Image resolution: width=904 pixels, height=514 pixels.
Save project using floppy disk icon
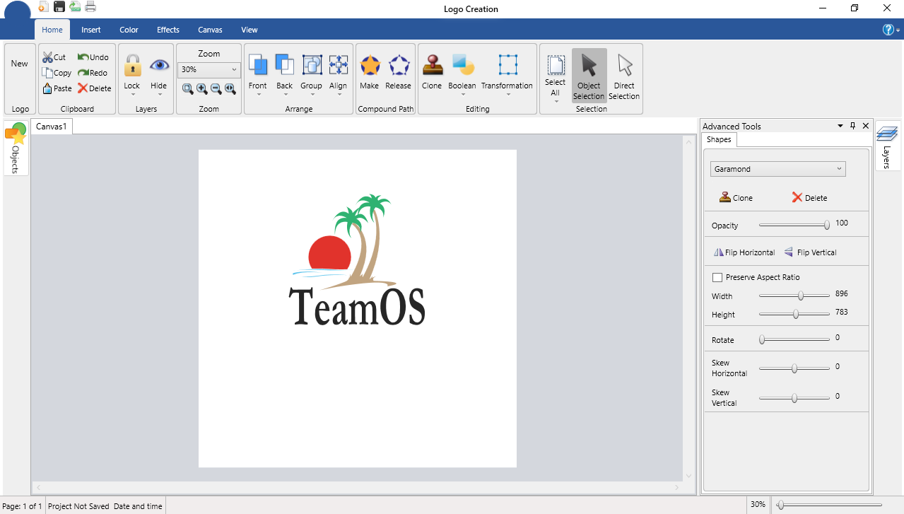tap(59, 7)
